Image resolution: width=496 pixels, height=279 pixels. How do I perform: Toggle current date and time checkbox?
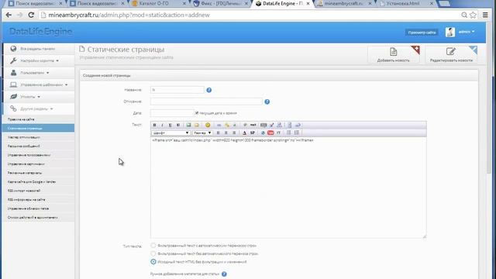point(197,113)
